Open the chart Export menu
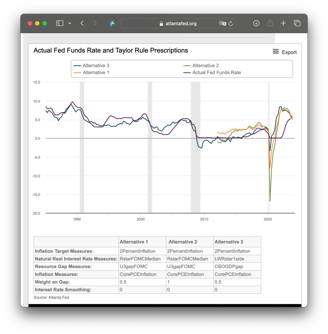 284,52
